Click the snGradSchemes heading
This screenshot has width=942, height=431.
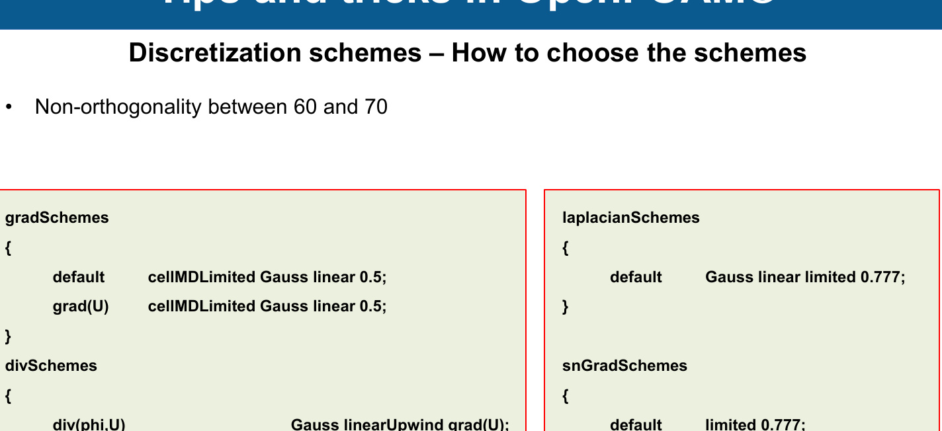tap(624, 366)
